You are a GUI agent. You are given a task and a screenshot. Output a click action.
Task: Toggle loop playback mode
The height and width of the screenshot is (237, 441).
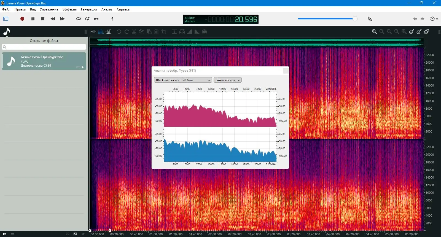click(79, 19)
